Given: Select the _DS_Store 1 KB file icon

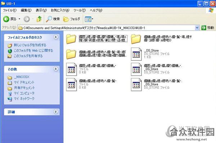Looking at the screenshot, I should point(136,54).
